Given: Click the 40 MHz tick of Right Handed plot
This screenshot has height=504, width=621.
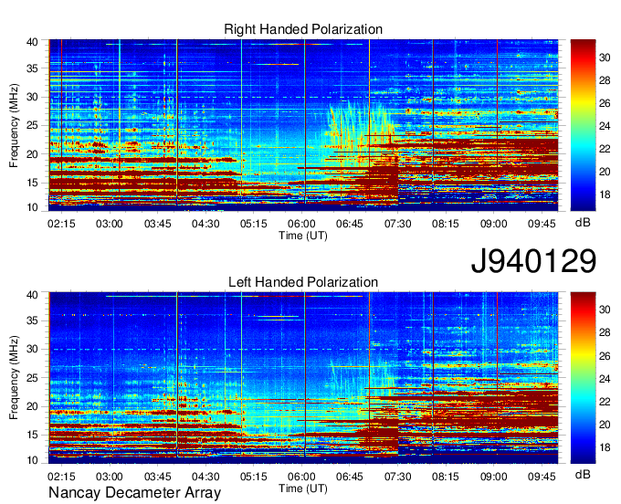Looking at the screenshot, I should tap(32, 42).
